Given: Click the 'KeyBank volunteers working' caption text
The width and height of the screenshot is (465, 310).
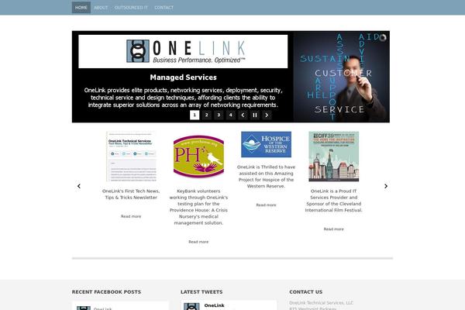Looking at the screenshot, I should (x=198, y=207).
